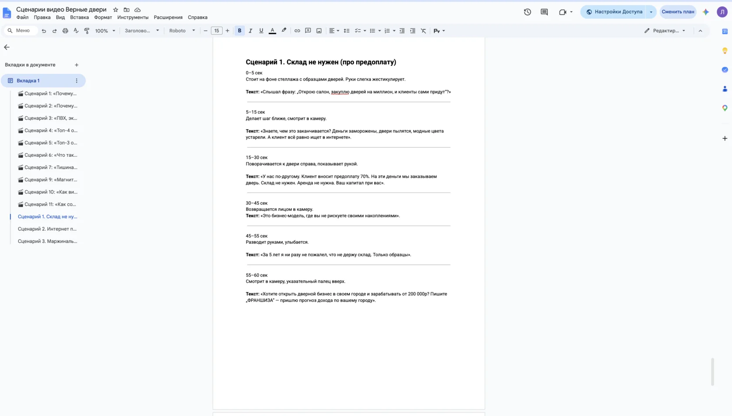
Task: Open outline item Сценарий 2. Интернет
Action: click(47, 229)
